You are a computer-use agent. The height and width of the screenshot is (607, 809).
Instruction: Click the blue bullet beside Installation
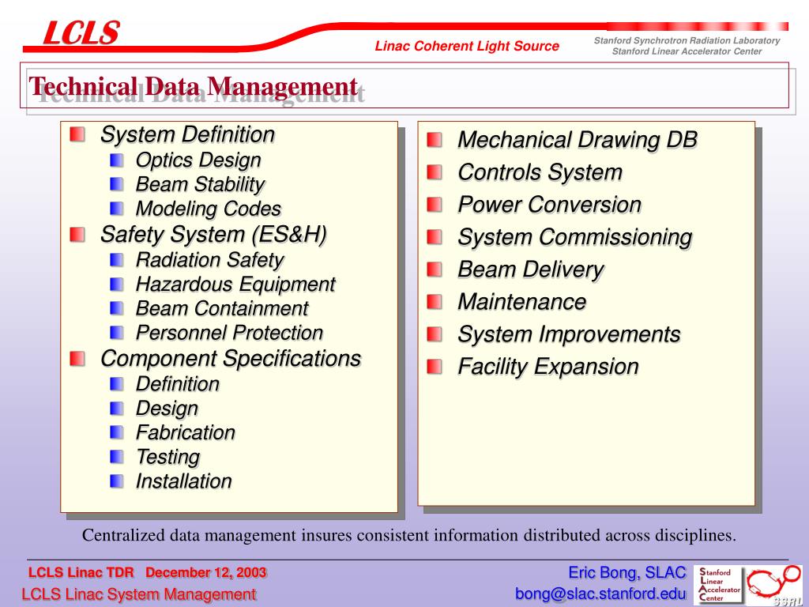[117, 481]
